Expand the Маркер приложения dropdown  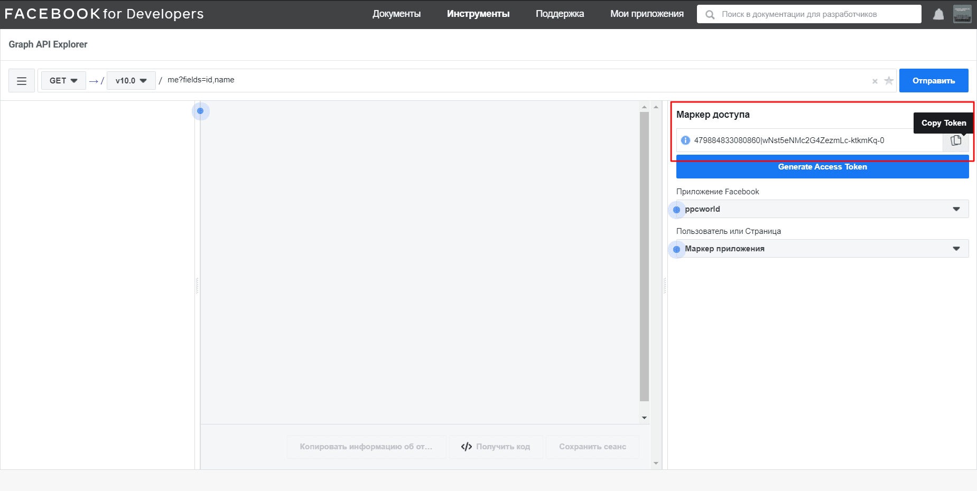(822, 249)
